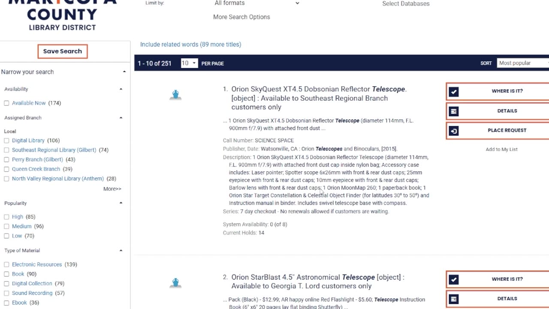Screen dimensions: 549x309
Task: Click the Digital Library link
Action: [28, 140]
